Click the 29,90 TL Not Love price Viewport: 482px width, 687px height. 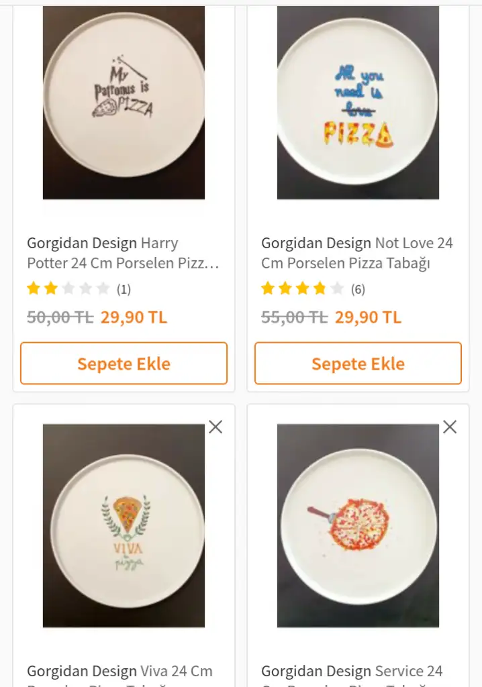pyautogui.click(x=368, y=317)
